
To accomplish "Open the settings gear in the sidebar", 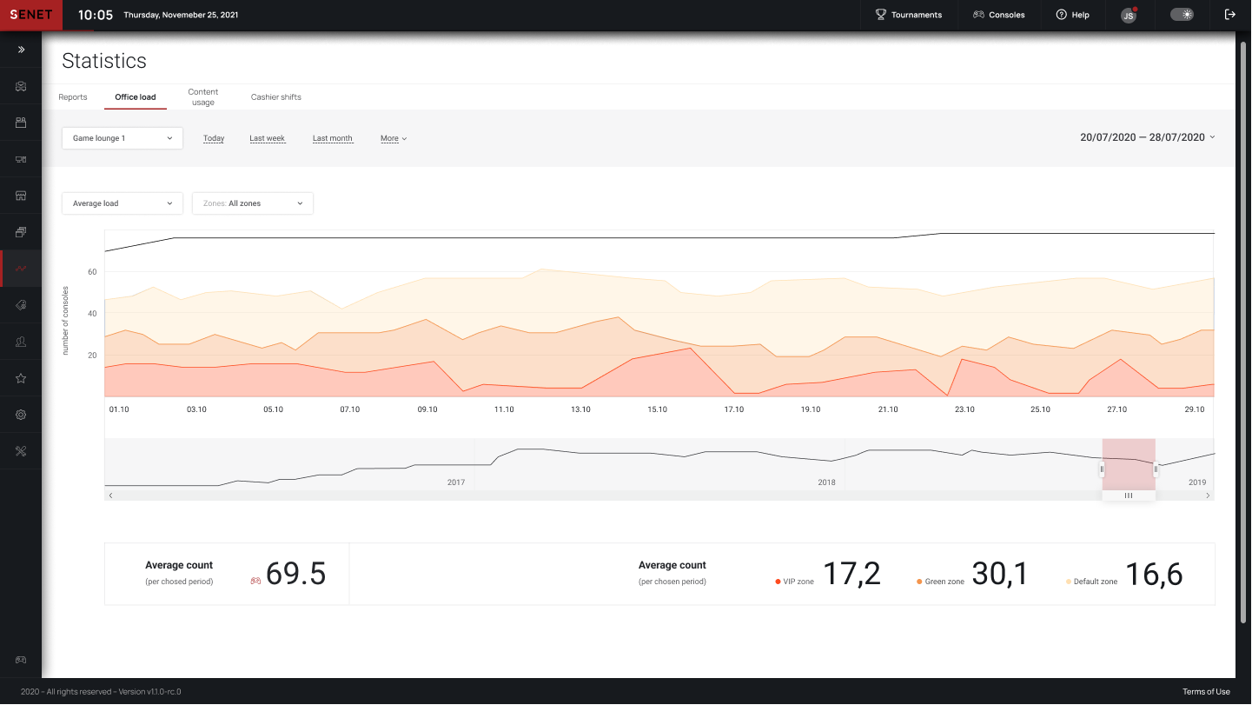I will click(x=21, y=415).
